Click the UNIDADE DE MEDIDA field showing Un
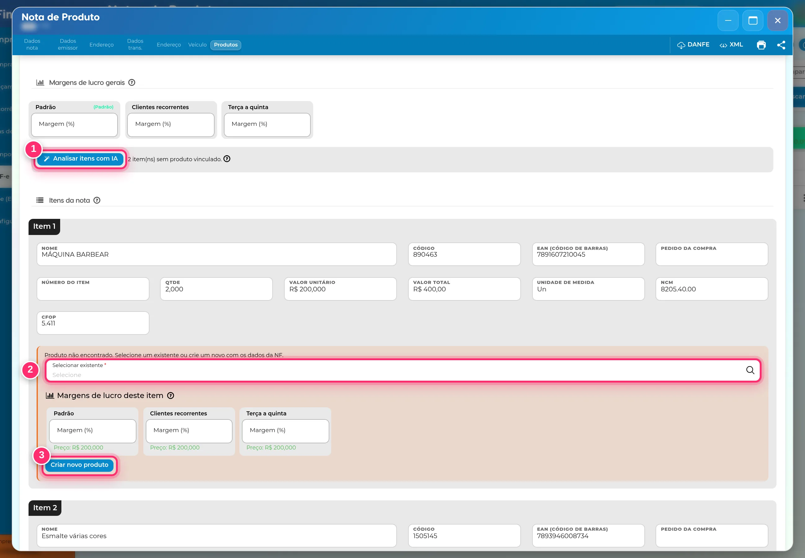This screenshot has width=805, height=558. coord(588,289)
